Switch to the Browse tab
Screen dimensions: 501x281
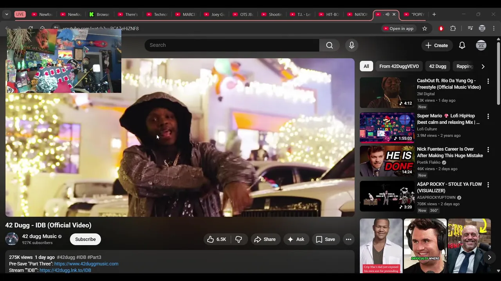point(99,14)
